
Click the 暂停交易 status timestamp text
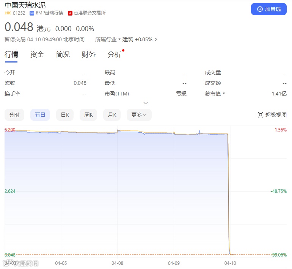click(44, 39)
